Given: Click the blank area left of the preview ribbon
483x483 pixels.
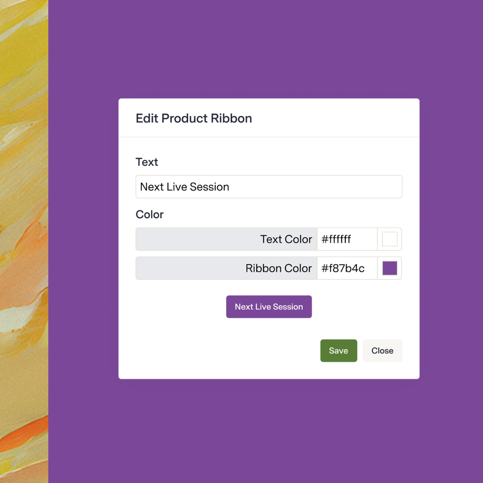Looking at the screenshot, I should pyautogui.click(x=179, y=307).
